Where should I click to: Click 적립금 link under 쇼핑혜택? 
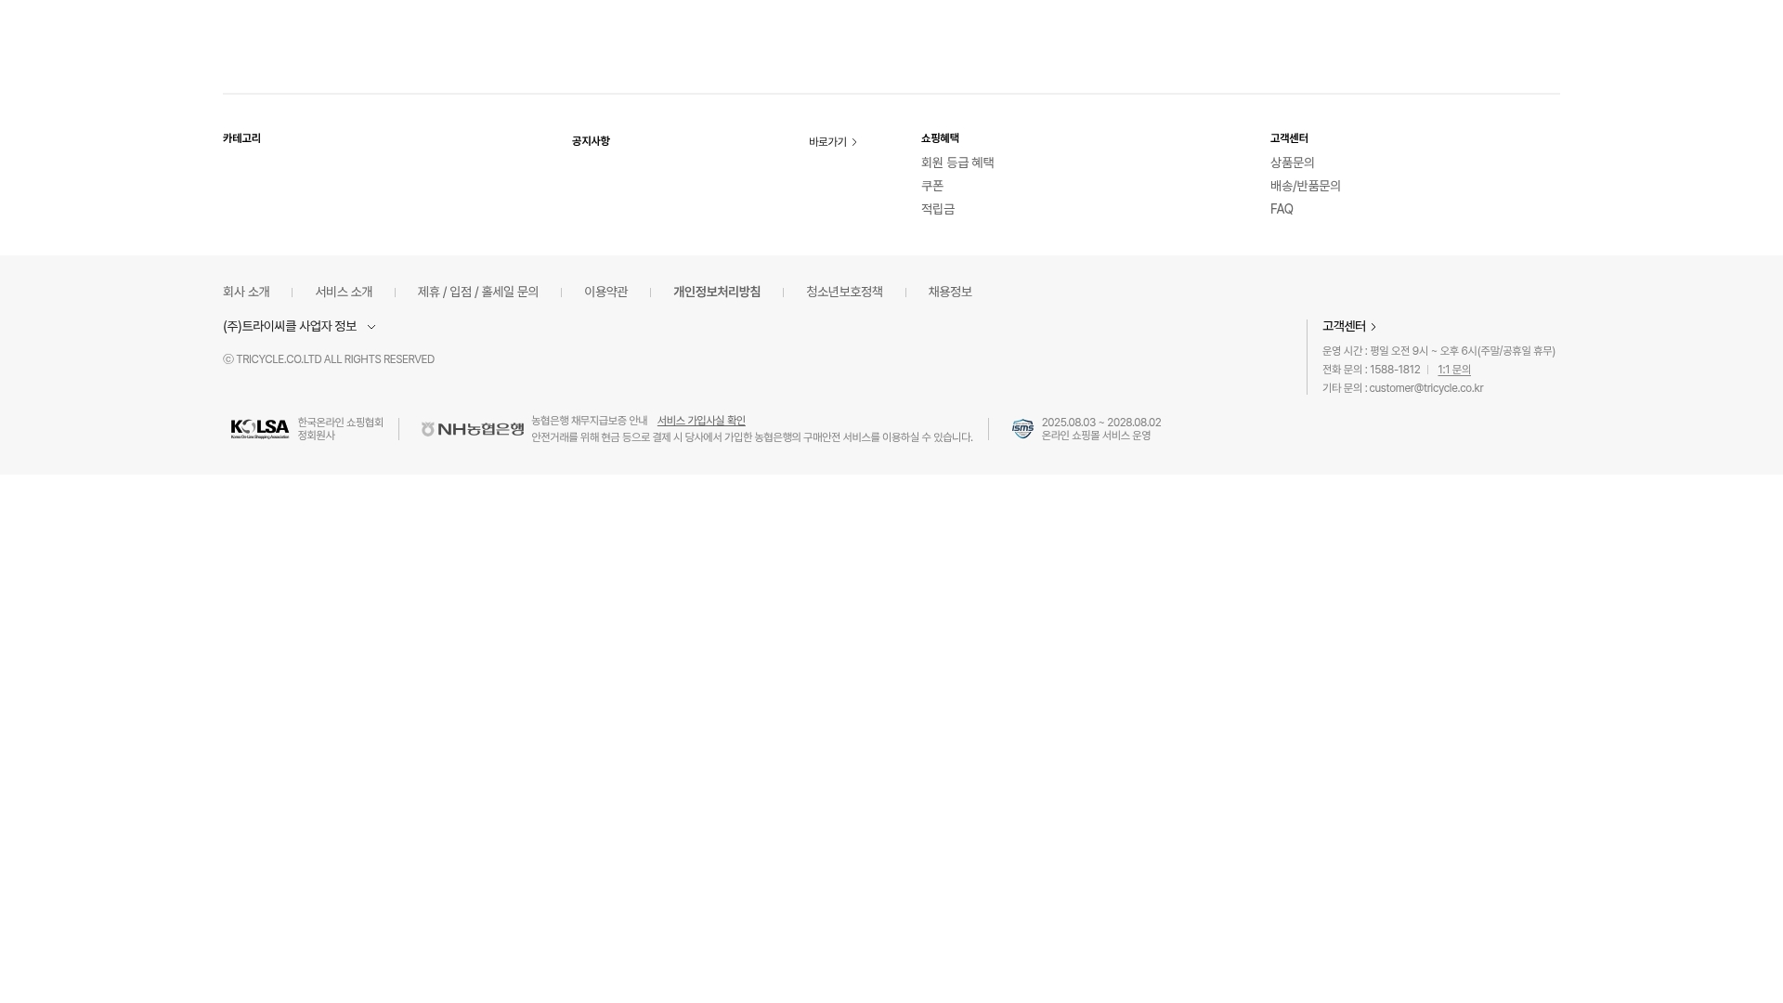[x=938, y=209]
